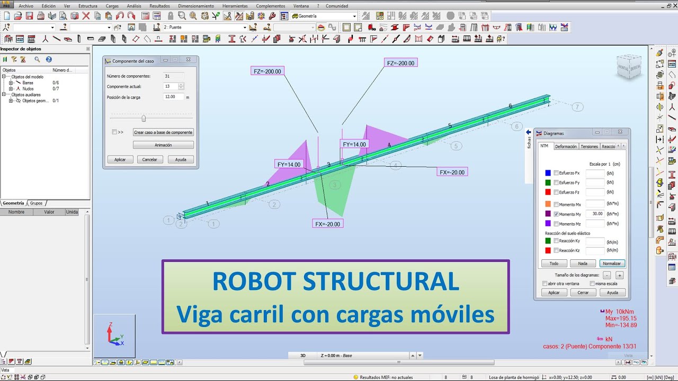Click 'Crear caso a base de componente' button
Image resolution: width=678 pixels, height=381 pixels.
point(163,132)
